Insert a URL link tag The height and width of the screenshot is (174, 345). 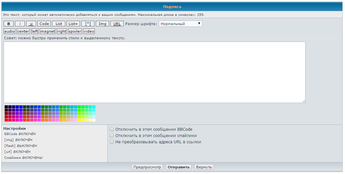[117, 24]
